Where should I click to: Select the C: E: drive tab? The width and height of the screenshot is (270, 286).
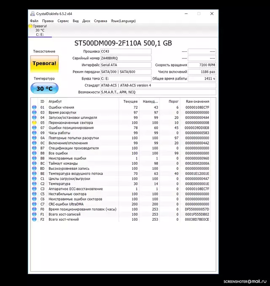click(x=40, y=30)
